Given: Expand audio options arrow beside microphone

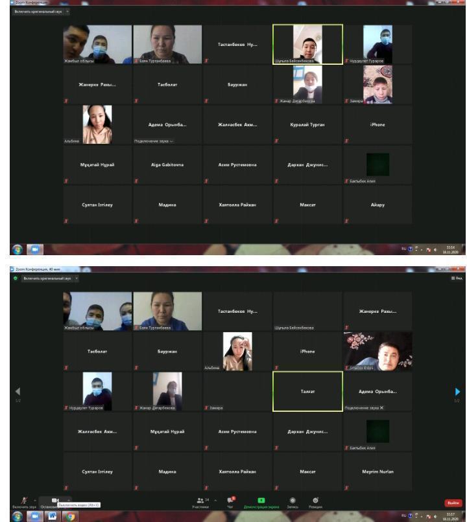Looking at the screenshot, I should (x=33, y=499).
